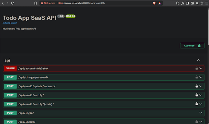The image size is (209, 124).
Task: Click the /api/email/update/request/ path
Action: pyautogui.click(x=37, y=86)
